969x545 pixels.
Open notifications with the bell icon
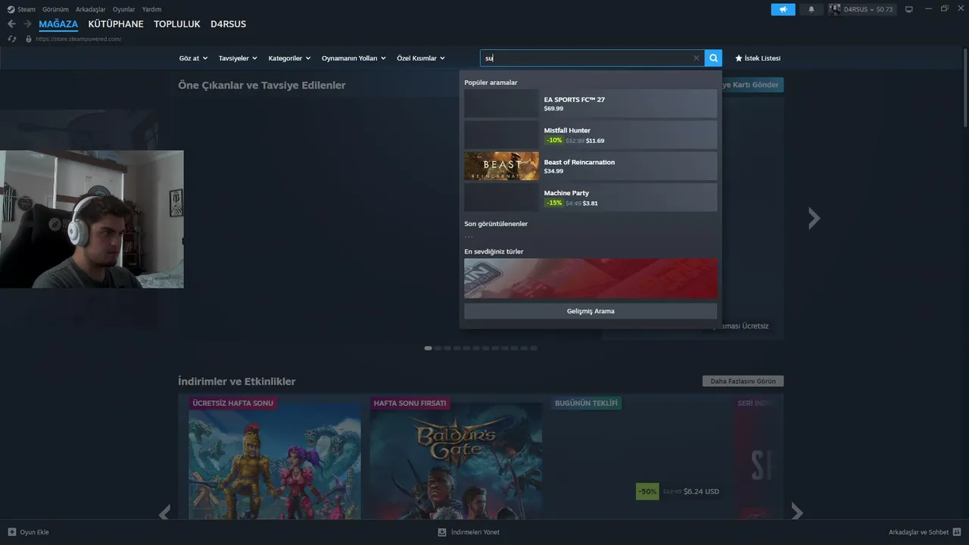pyautogui.click(x=812, y=9)
